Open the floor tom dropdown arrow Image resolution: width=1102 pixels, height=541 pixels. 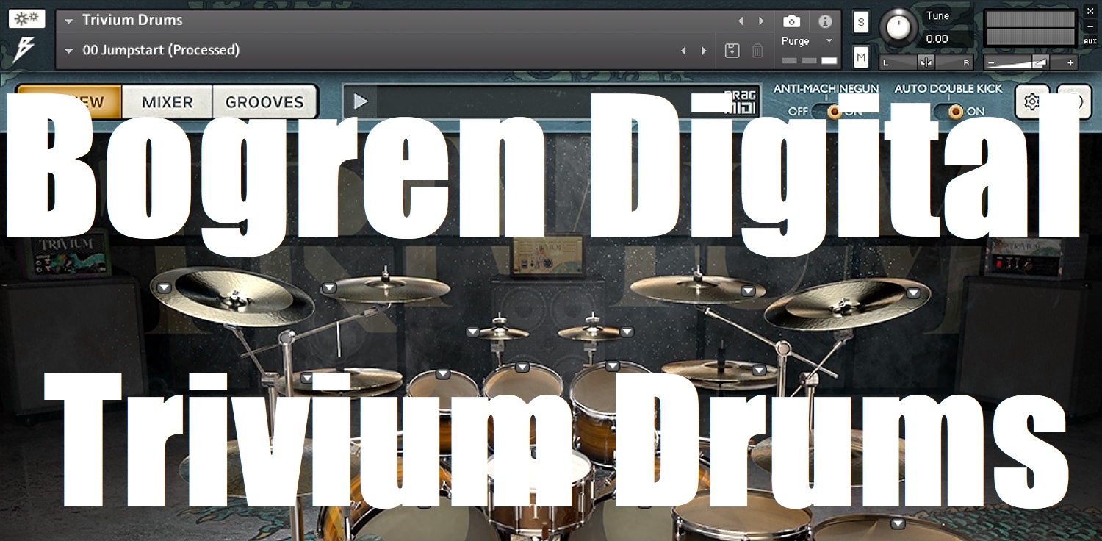pos(897,523)
